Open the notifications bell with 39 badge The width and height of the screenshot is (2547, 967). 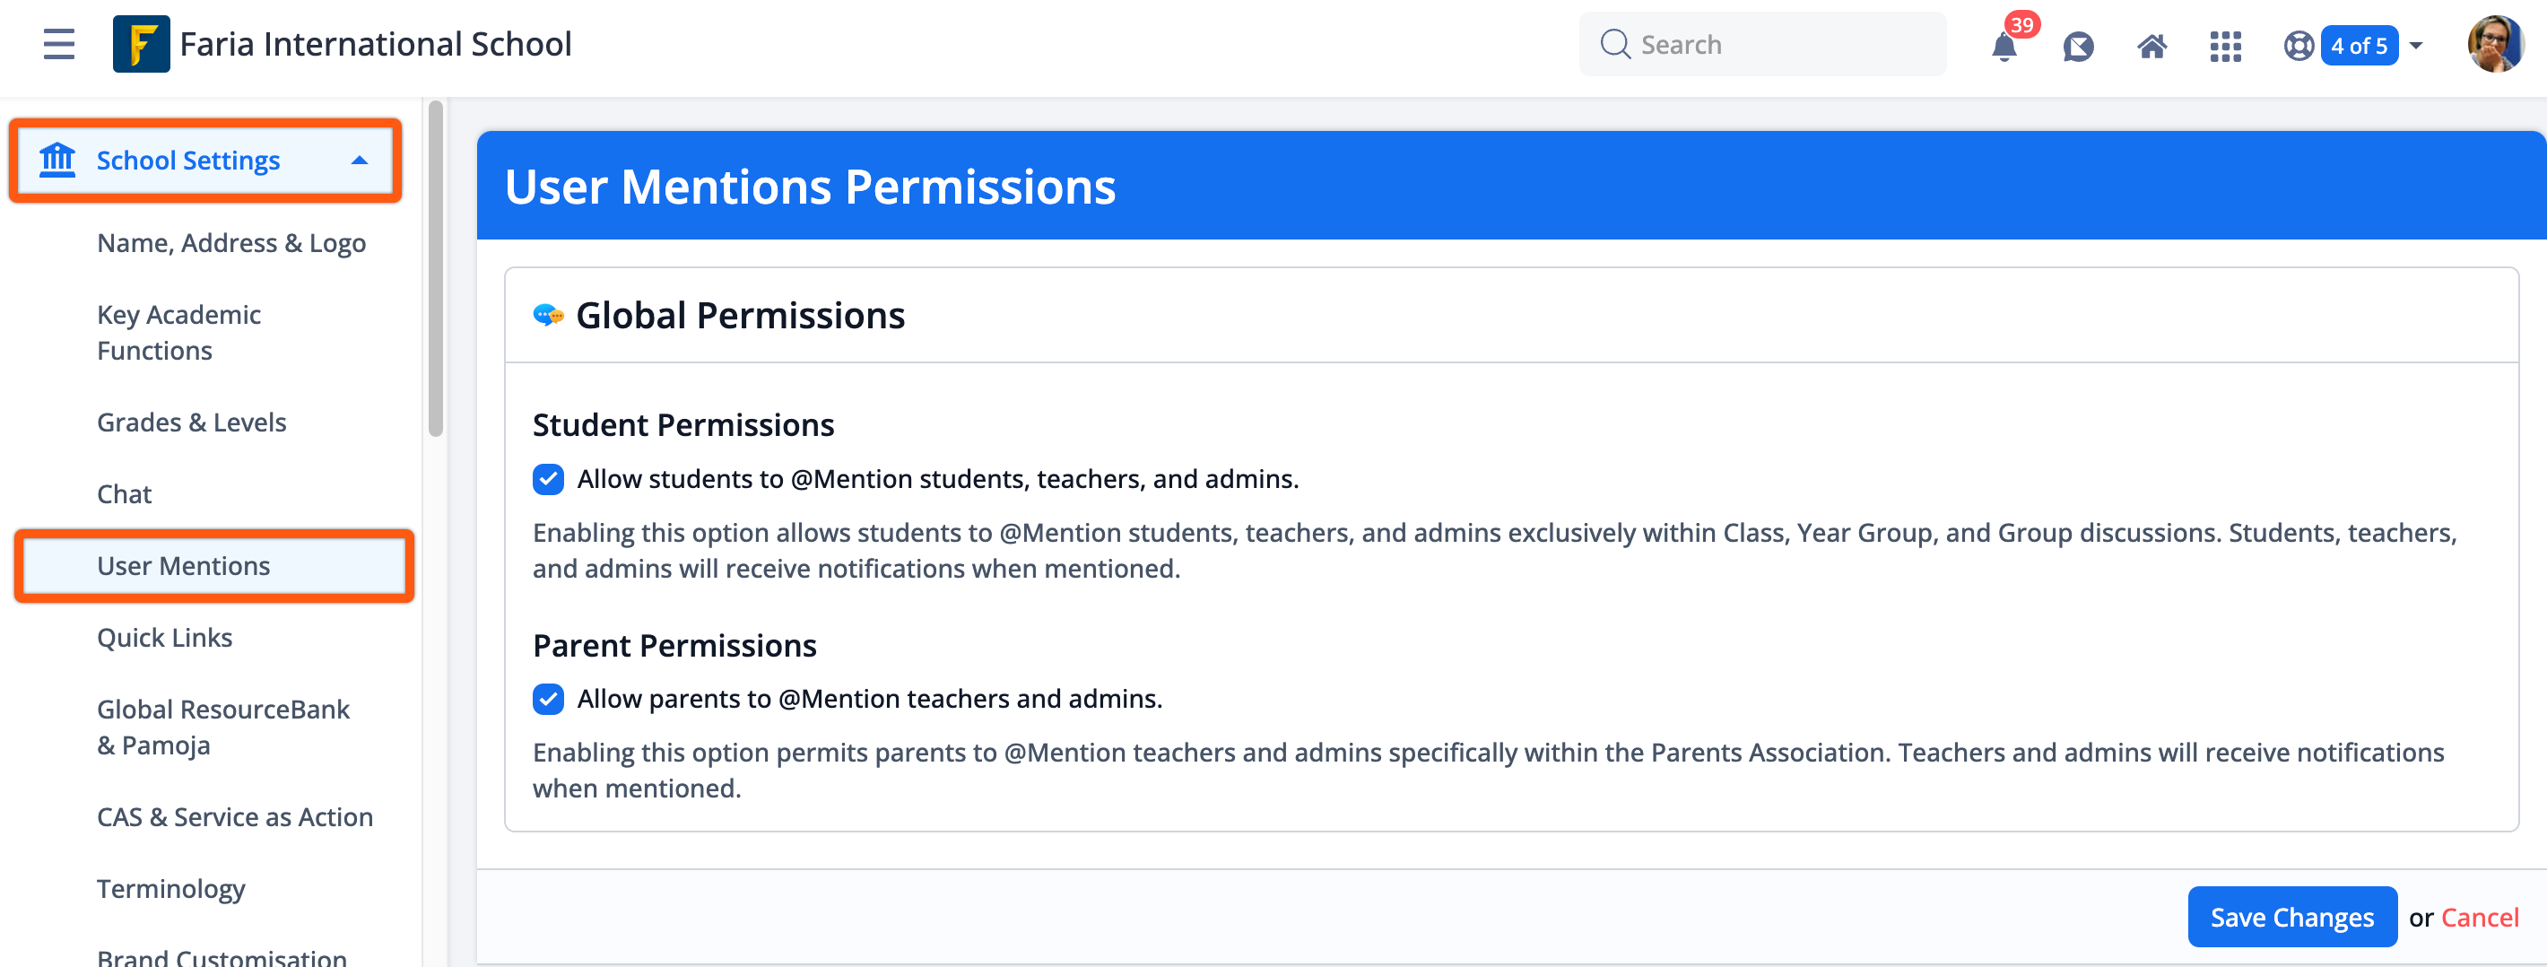pyautogui.click(x=2004, y=46)
